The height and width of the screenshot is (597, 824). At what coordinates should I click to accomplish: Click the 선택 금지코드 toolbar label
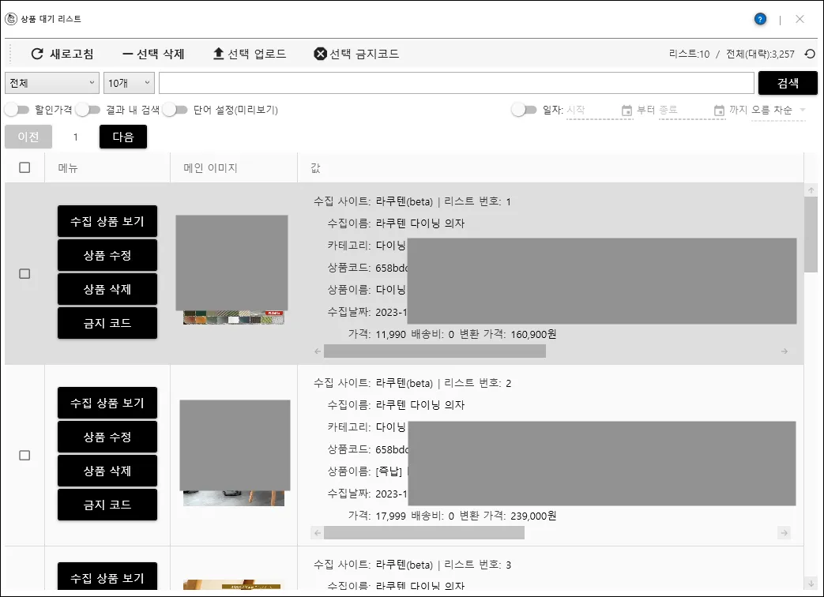pos(364,54)
